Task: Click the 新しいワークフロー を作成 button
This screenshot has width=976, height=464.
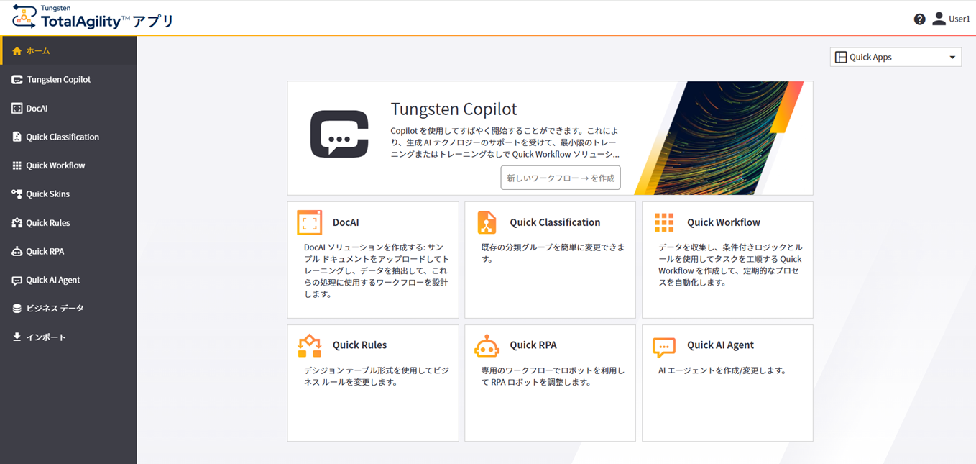Action: pyautogui.click(x=560, y=178)
